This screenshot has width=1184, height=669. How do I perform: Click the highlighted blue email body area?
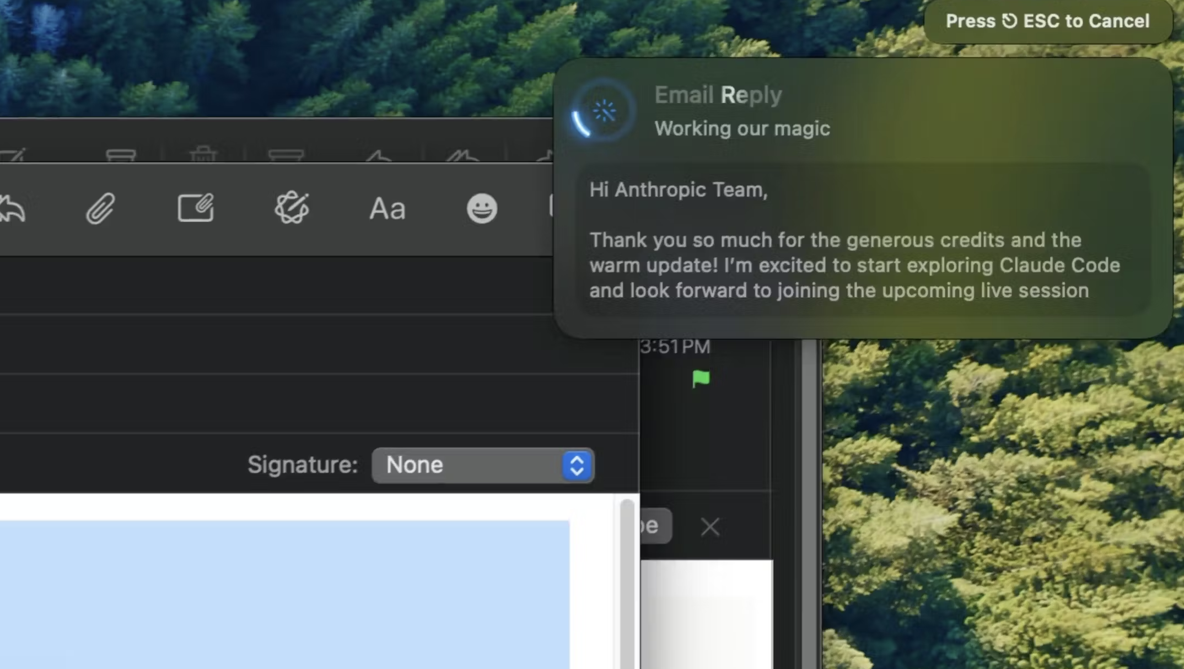pyautogui.click(x=284, y=594)
